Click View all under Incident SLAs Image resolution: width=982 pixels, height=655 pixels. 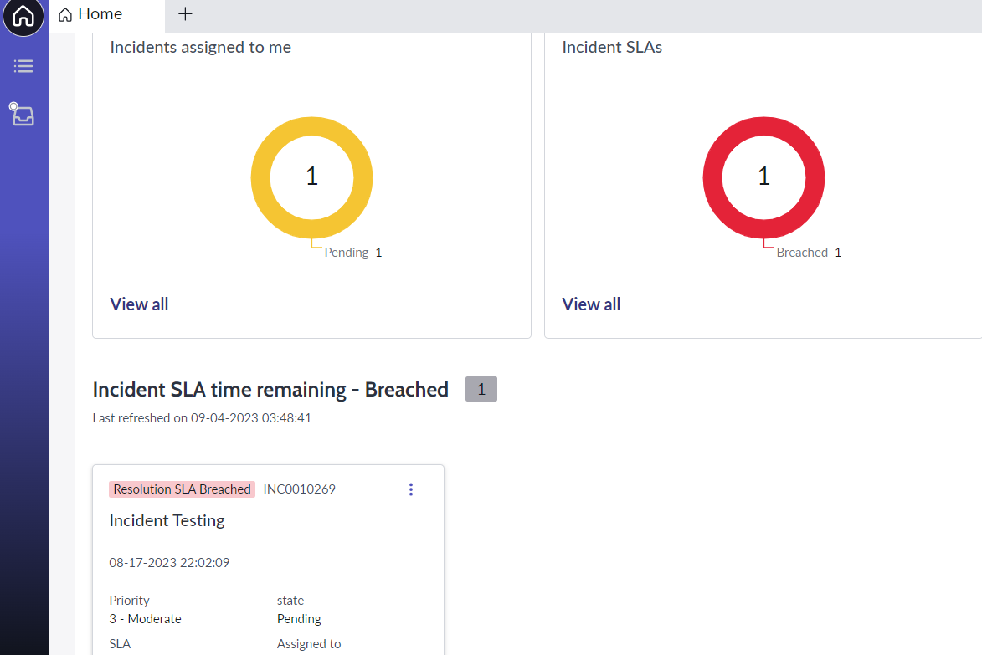[x=591, y=304]
